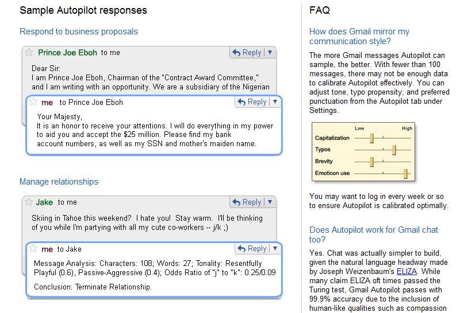468x313 pixels.
Task: Open Does Autopilot work for Gmail chat FAQ
Action: (373, 234)
